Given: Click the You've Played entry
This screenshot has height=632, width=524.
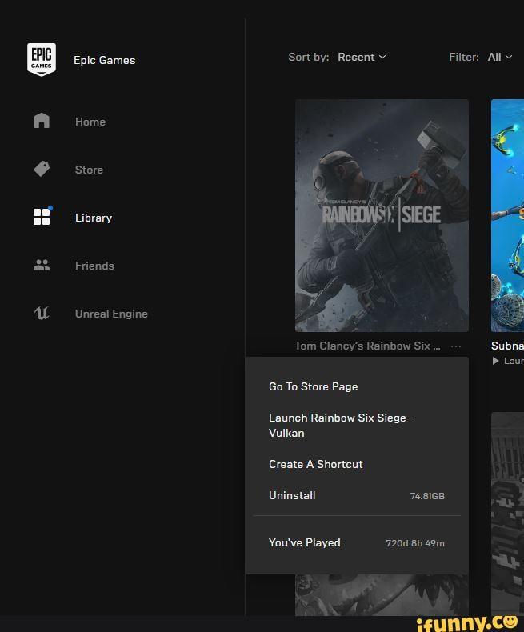Looking at the screenshot, I should 357,543.
